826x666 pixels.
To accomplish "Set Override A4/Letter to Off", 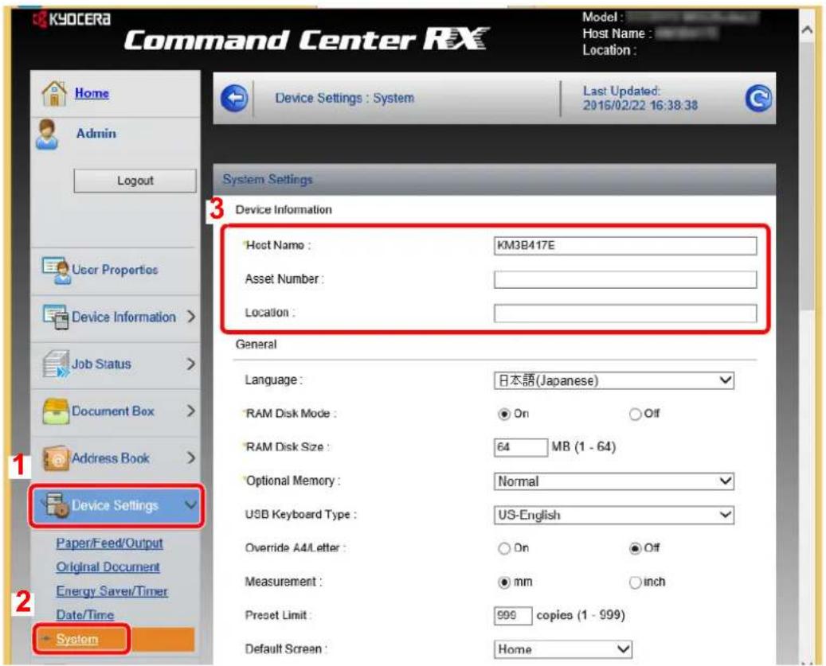I will click(x=635, y=549).
